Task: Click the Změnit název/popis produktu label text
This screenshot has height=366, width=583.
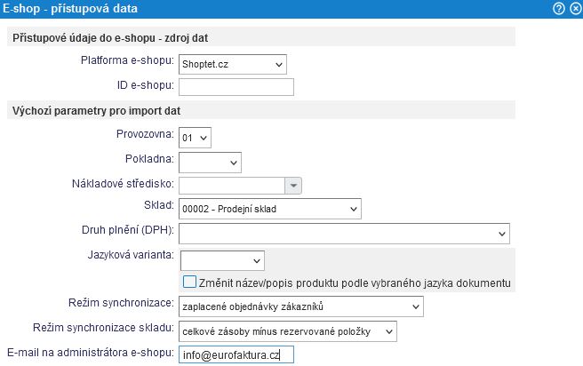Action: click(x=355, y=283)
